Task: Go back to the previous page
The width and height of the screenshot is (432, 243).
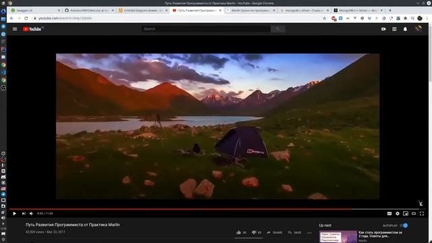Action: [11, 18]
